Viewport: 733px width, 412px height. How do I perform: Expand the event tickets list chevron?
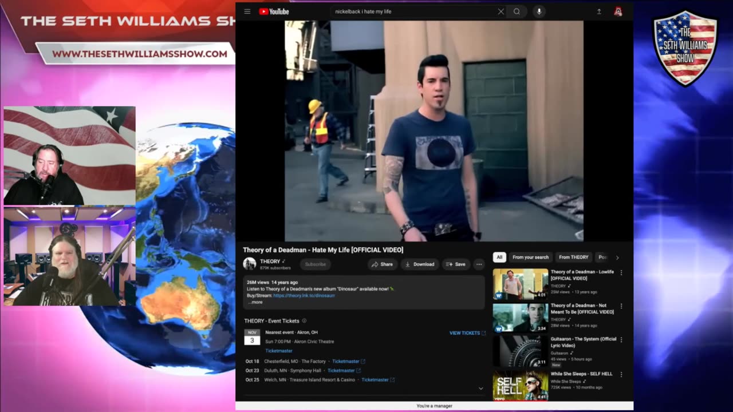pos(480,389)
